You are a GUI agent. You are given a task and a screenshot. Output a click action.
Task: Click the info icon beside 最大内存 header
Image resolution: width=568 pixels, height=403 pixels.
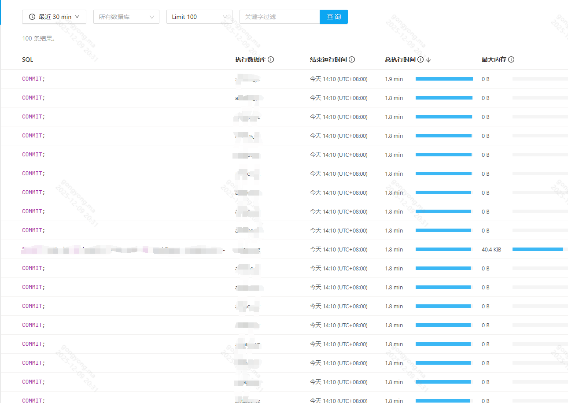click(x=511, y=59)
